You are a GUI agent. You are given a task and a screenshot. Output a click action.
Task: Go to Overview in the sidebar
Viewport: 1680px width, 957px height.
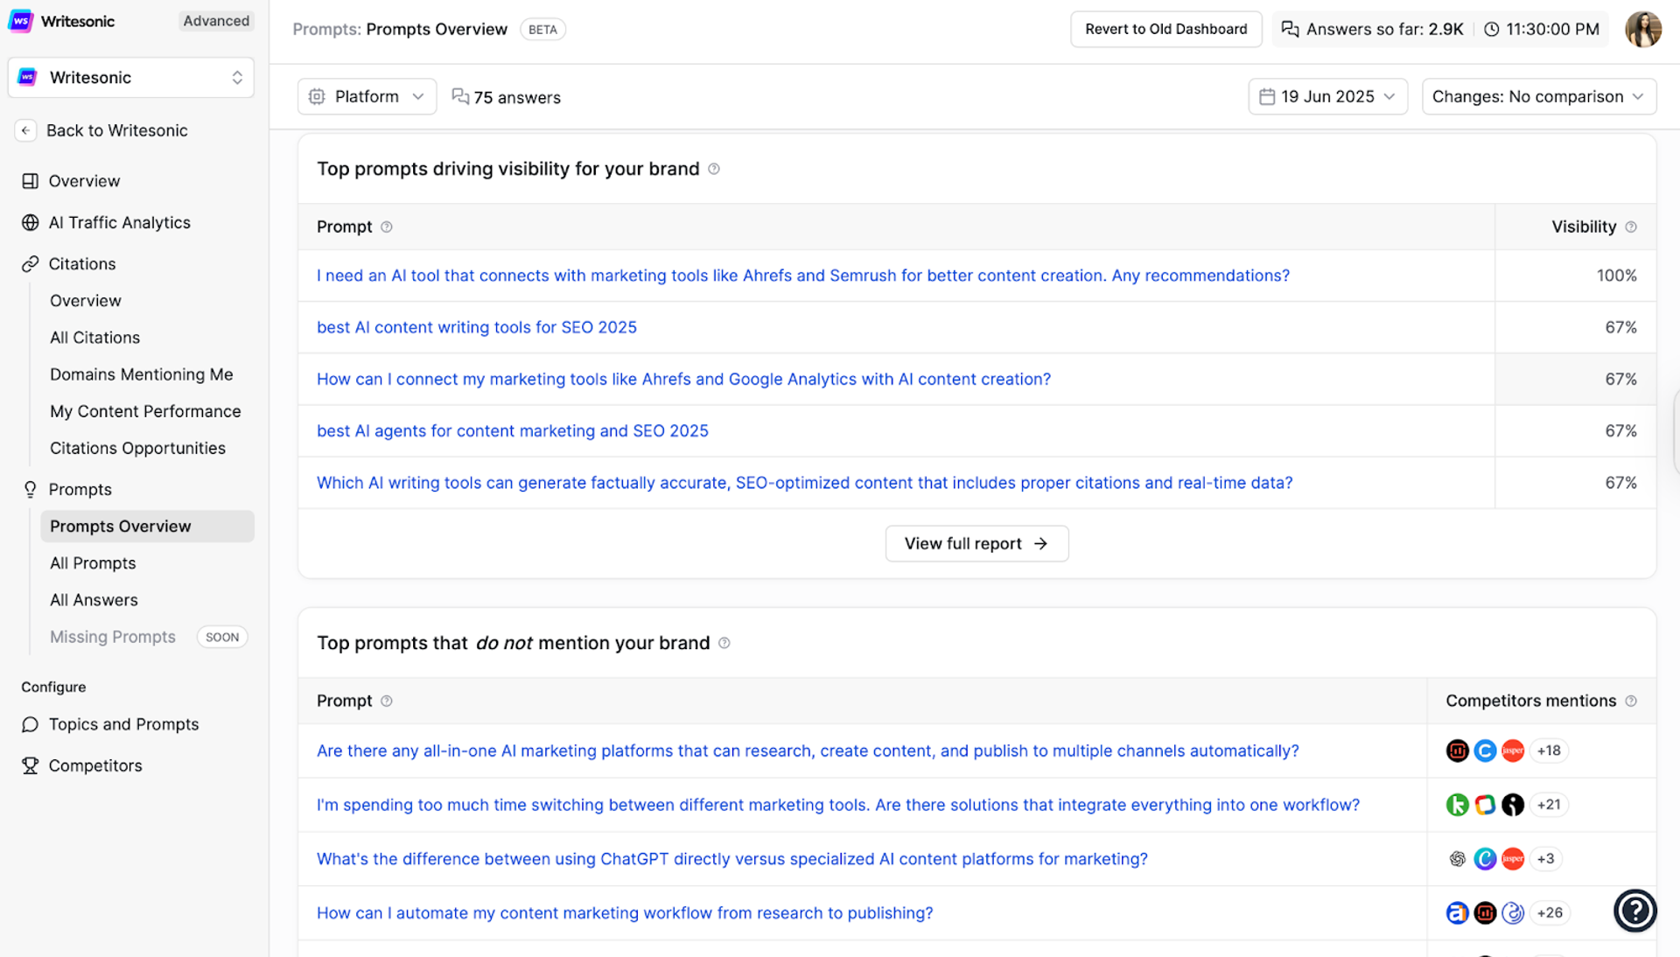click(84, 181)
